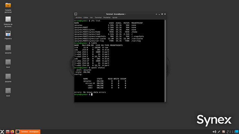The height and width of the screenshot is (134, 239).
Task: Click 'zpsynex/ROOT/synex/var-cache' row
Action: click(x=108, y=39)
